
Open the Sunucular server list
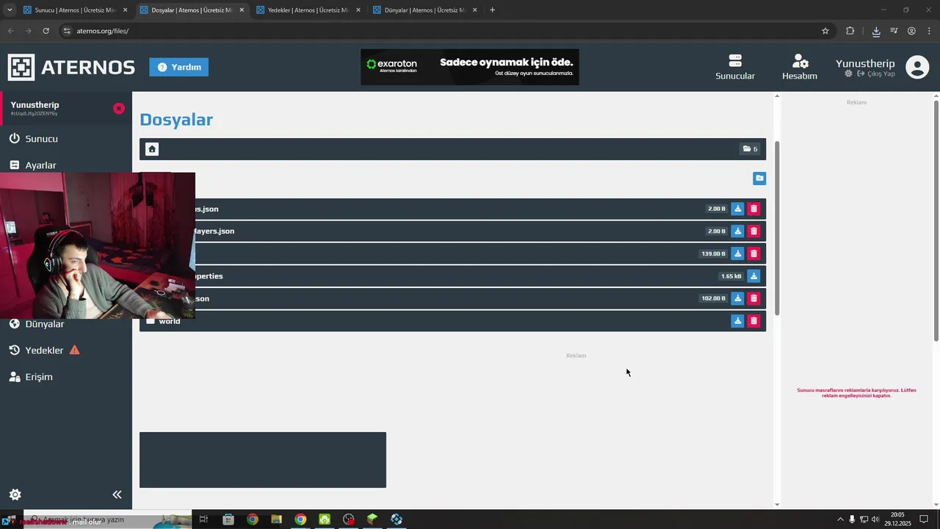(x=735, y=67)
